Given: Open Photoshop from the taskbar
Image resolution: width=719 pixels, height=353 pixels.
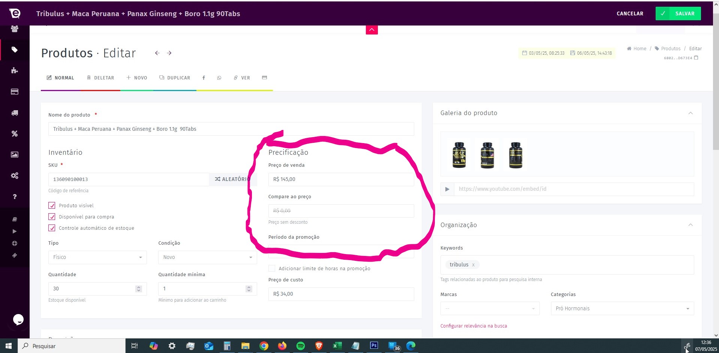Looking at the screenshot, I should (374, 346).
